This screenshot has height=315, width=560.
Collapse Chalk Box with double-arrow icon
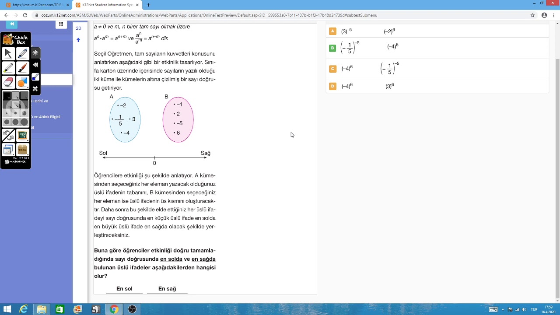[35, 65]
